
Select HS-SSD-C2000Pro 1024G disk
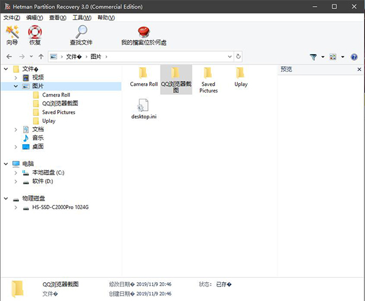coord(60,207)
